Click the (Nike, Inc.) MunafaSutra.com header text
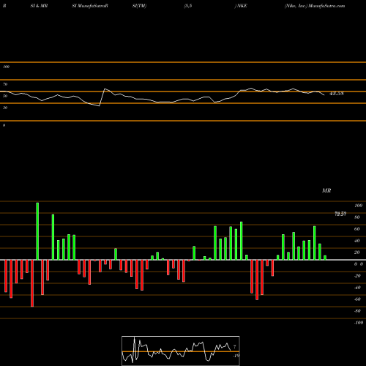 point(315,6)
